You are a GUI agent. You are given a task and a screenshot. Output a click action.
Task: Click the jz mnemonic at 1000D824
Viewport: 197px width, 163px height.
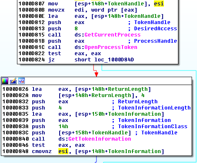point(51,60)
